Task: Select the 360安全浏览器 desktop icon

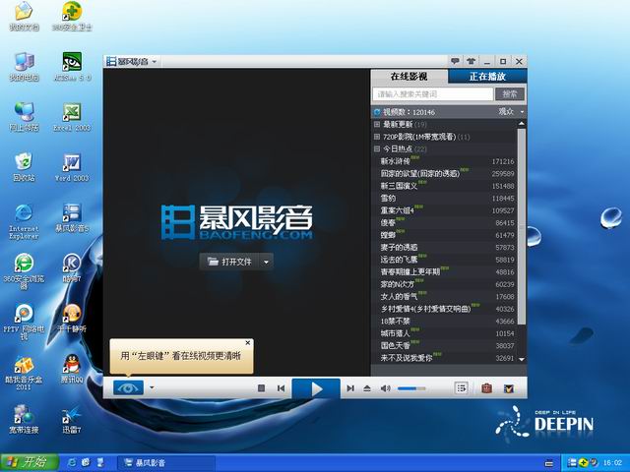Action: click(24, 271)
